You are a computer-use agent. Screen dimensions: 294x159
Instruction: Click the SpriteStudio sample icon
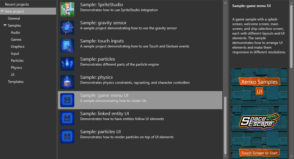point(67,9)
